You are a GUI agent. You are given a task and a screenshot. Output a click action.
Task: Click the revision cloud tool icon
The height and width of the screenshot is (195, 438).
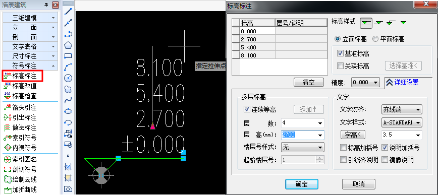pos(68,89)
